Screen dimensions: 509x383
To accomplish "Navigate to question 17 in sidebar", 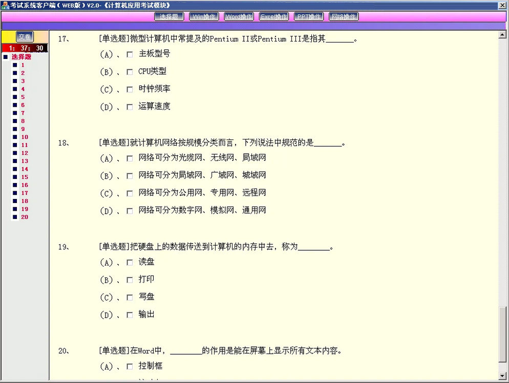I will (x=25, y=193).
